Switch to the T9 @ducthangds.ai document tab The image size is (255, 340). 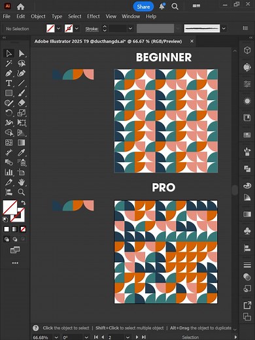[108, 41]
